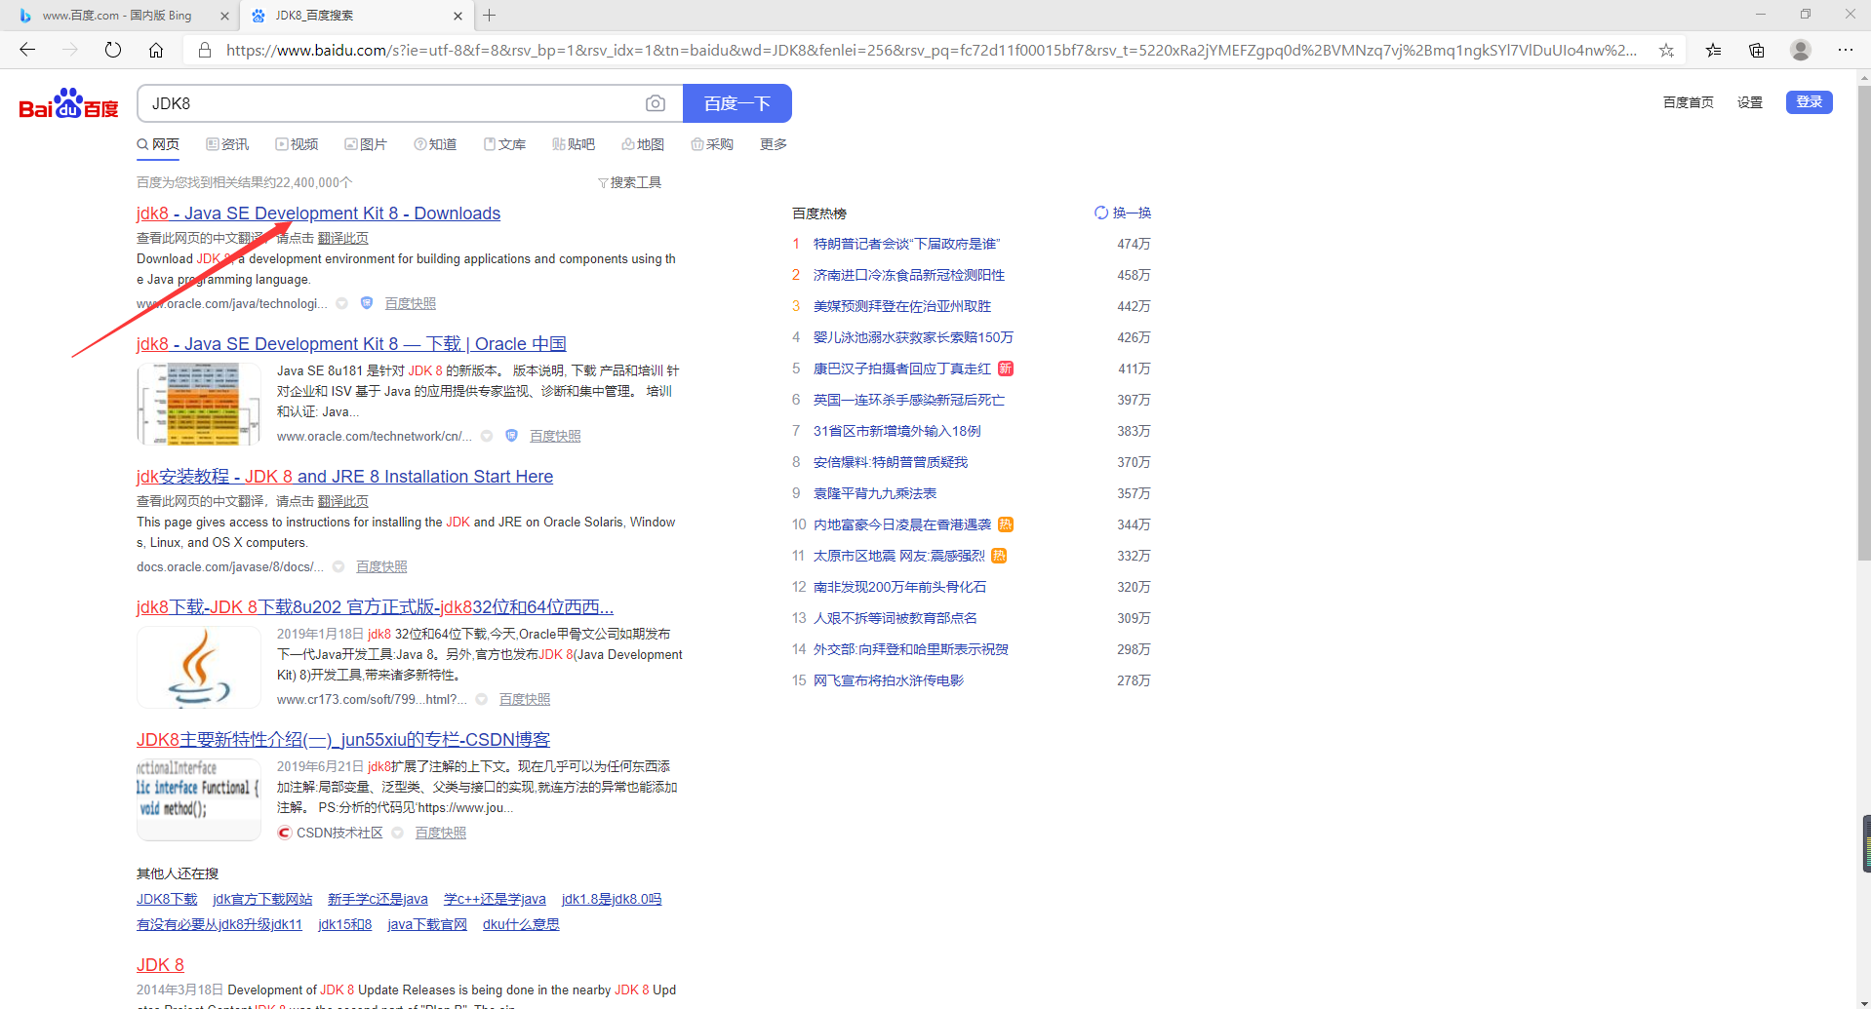Switch to the 采购 tab
This screenshot has width=1871, height=1009.
712,144
